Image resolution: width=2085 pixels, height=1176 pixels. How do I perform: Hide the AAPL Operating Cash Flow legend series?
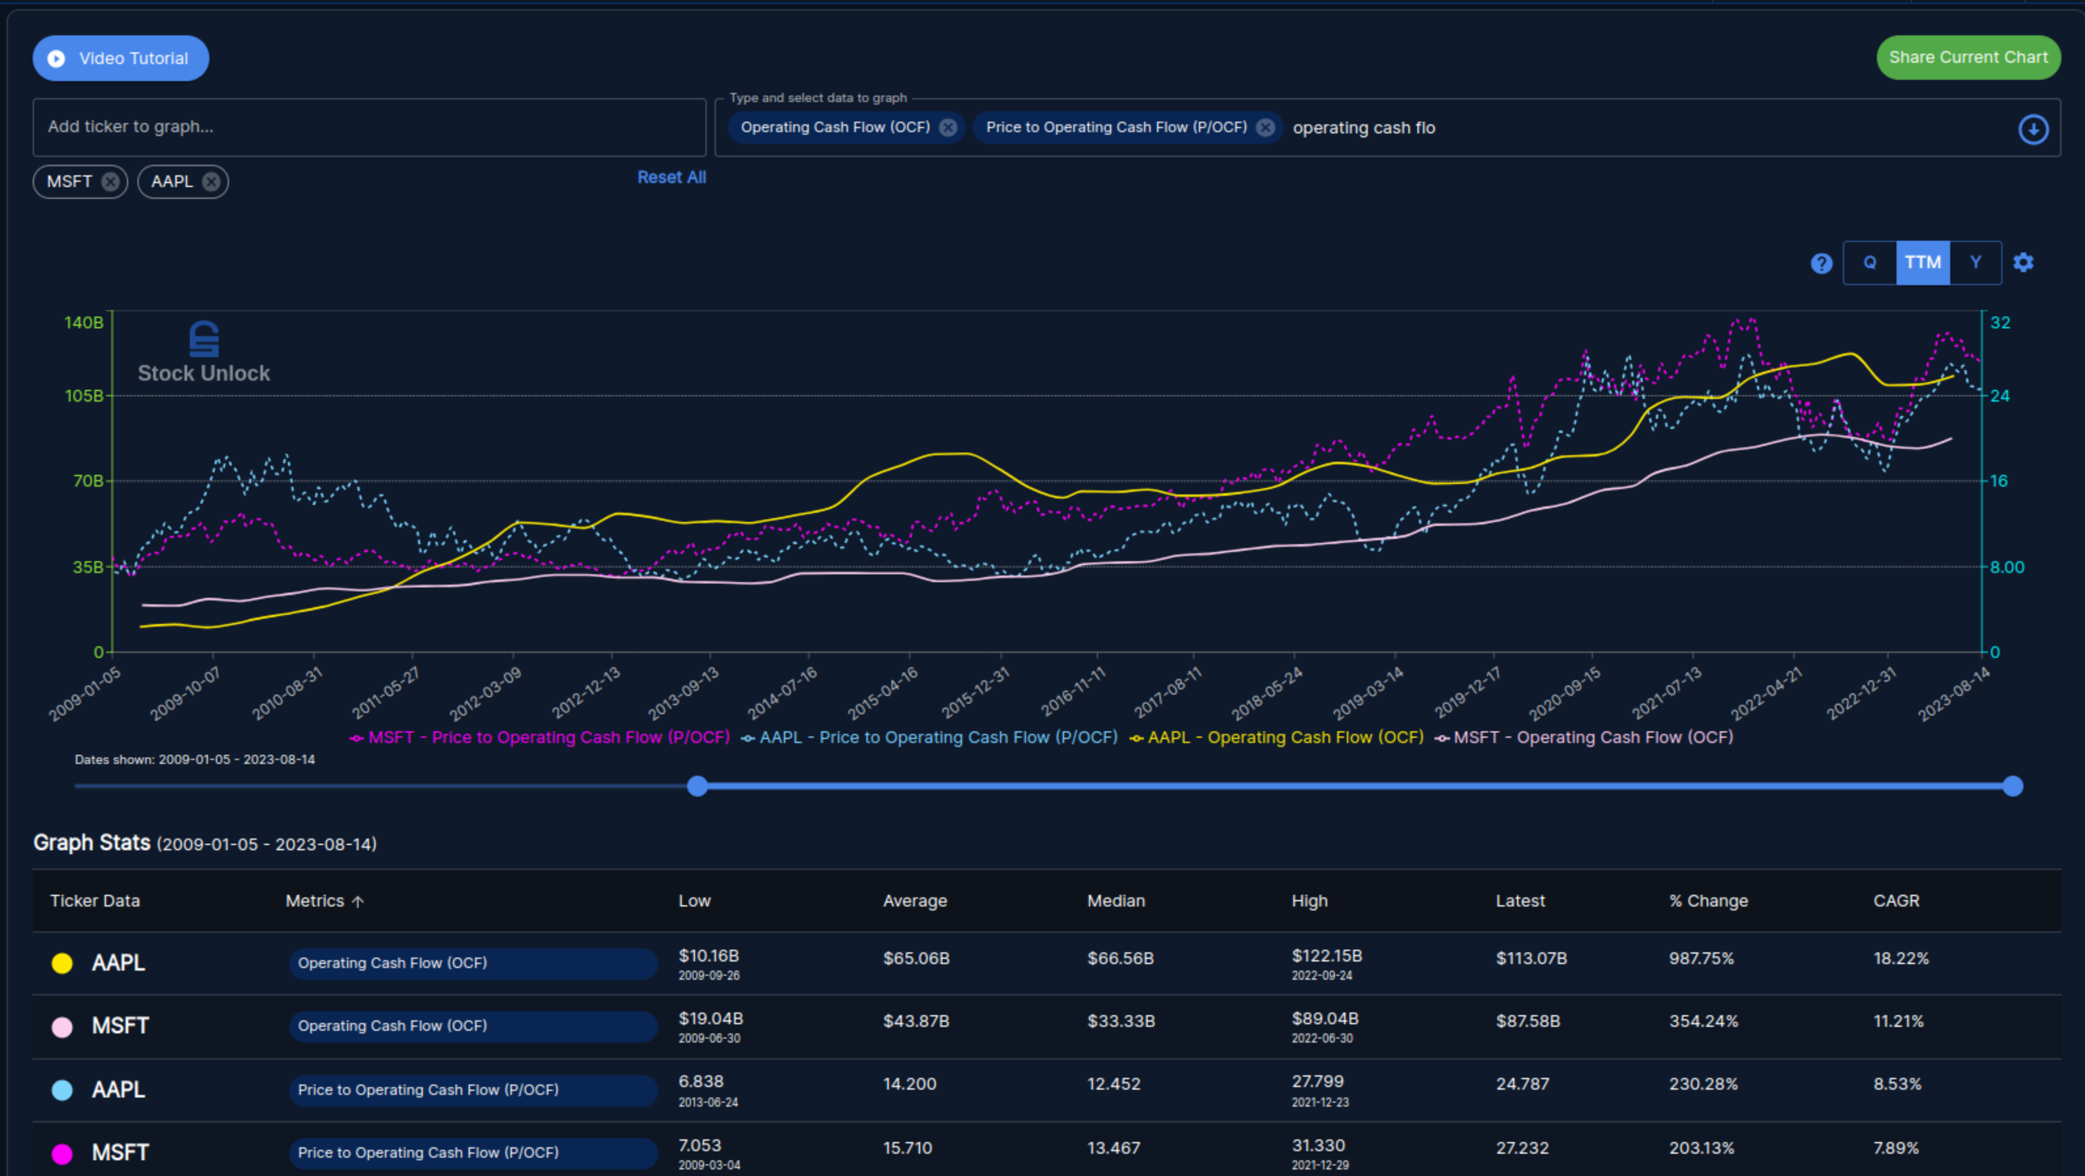(x=1277, y=737)
